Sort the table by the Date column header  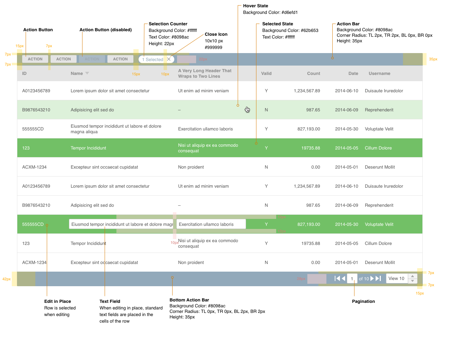pos(353,74)
